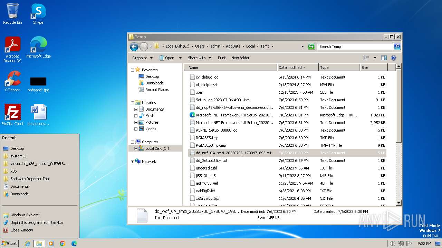This screenshot has width=442, height=248.
Task: Open recent Software Reporter Tool folder
Action: (x=40, y=179)
